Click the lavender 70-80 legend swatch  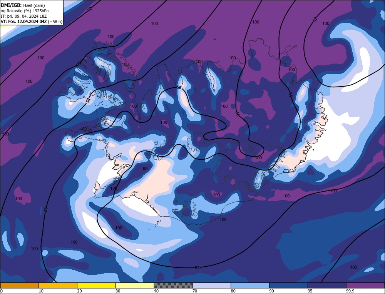point(212,286)
